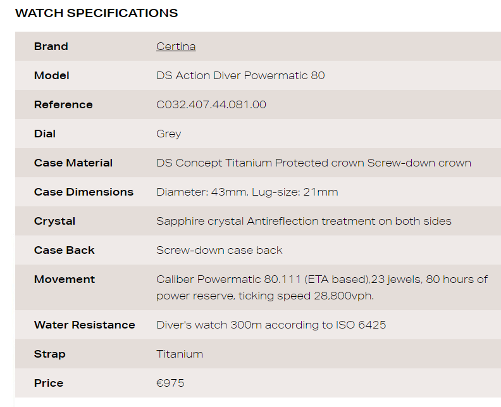501x407 pixels.
Task: Select the Movement row label
Action: click(x=65, y=279)
